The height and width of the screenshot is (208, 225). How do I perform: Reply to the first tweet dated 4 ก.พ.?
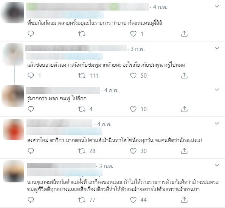[x=31, y=34]
